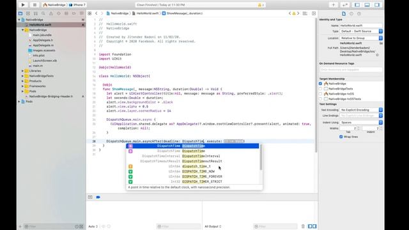The width and height of the screenshot is (409, 230).
Task: Show the File inspector tab
Action: 344,13
